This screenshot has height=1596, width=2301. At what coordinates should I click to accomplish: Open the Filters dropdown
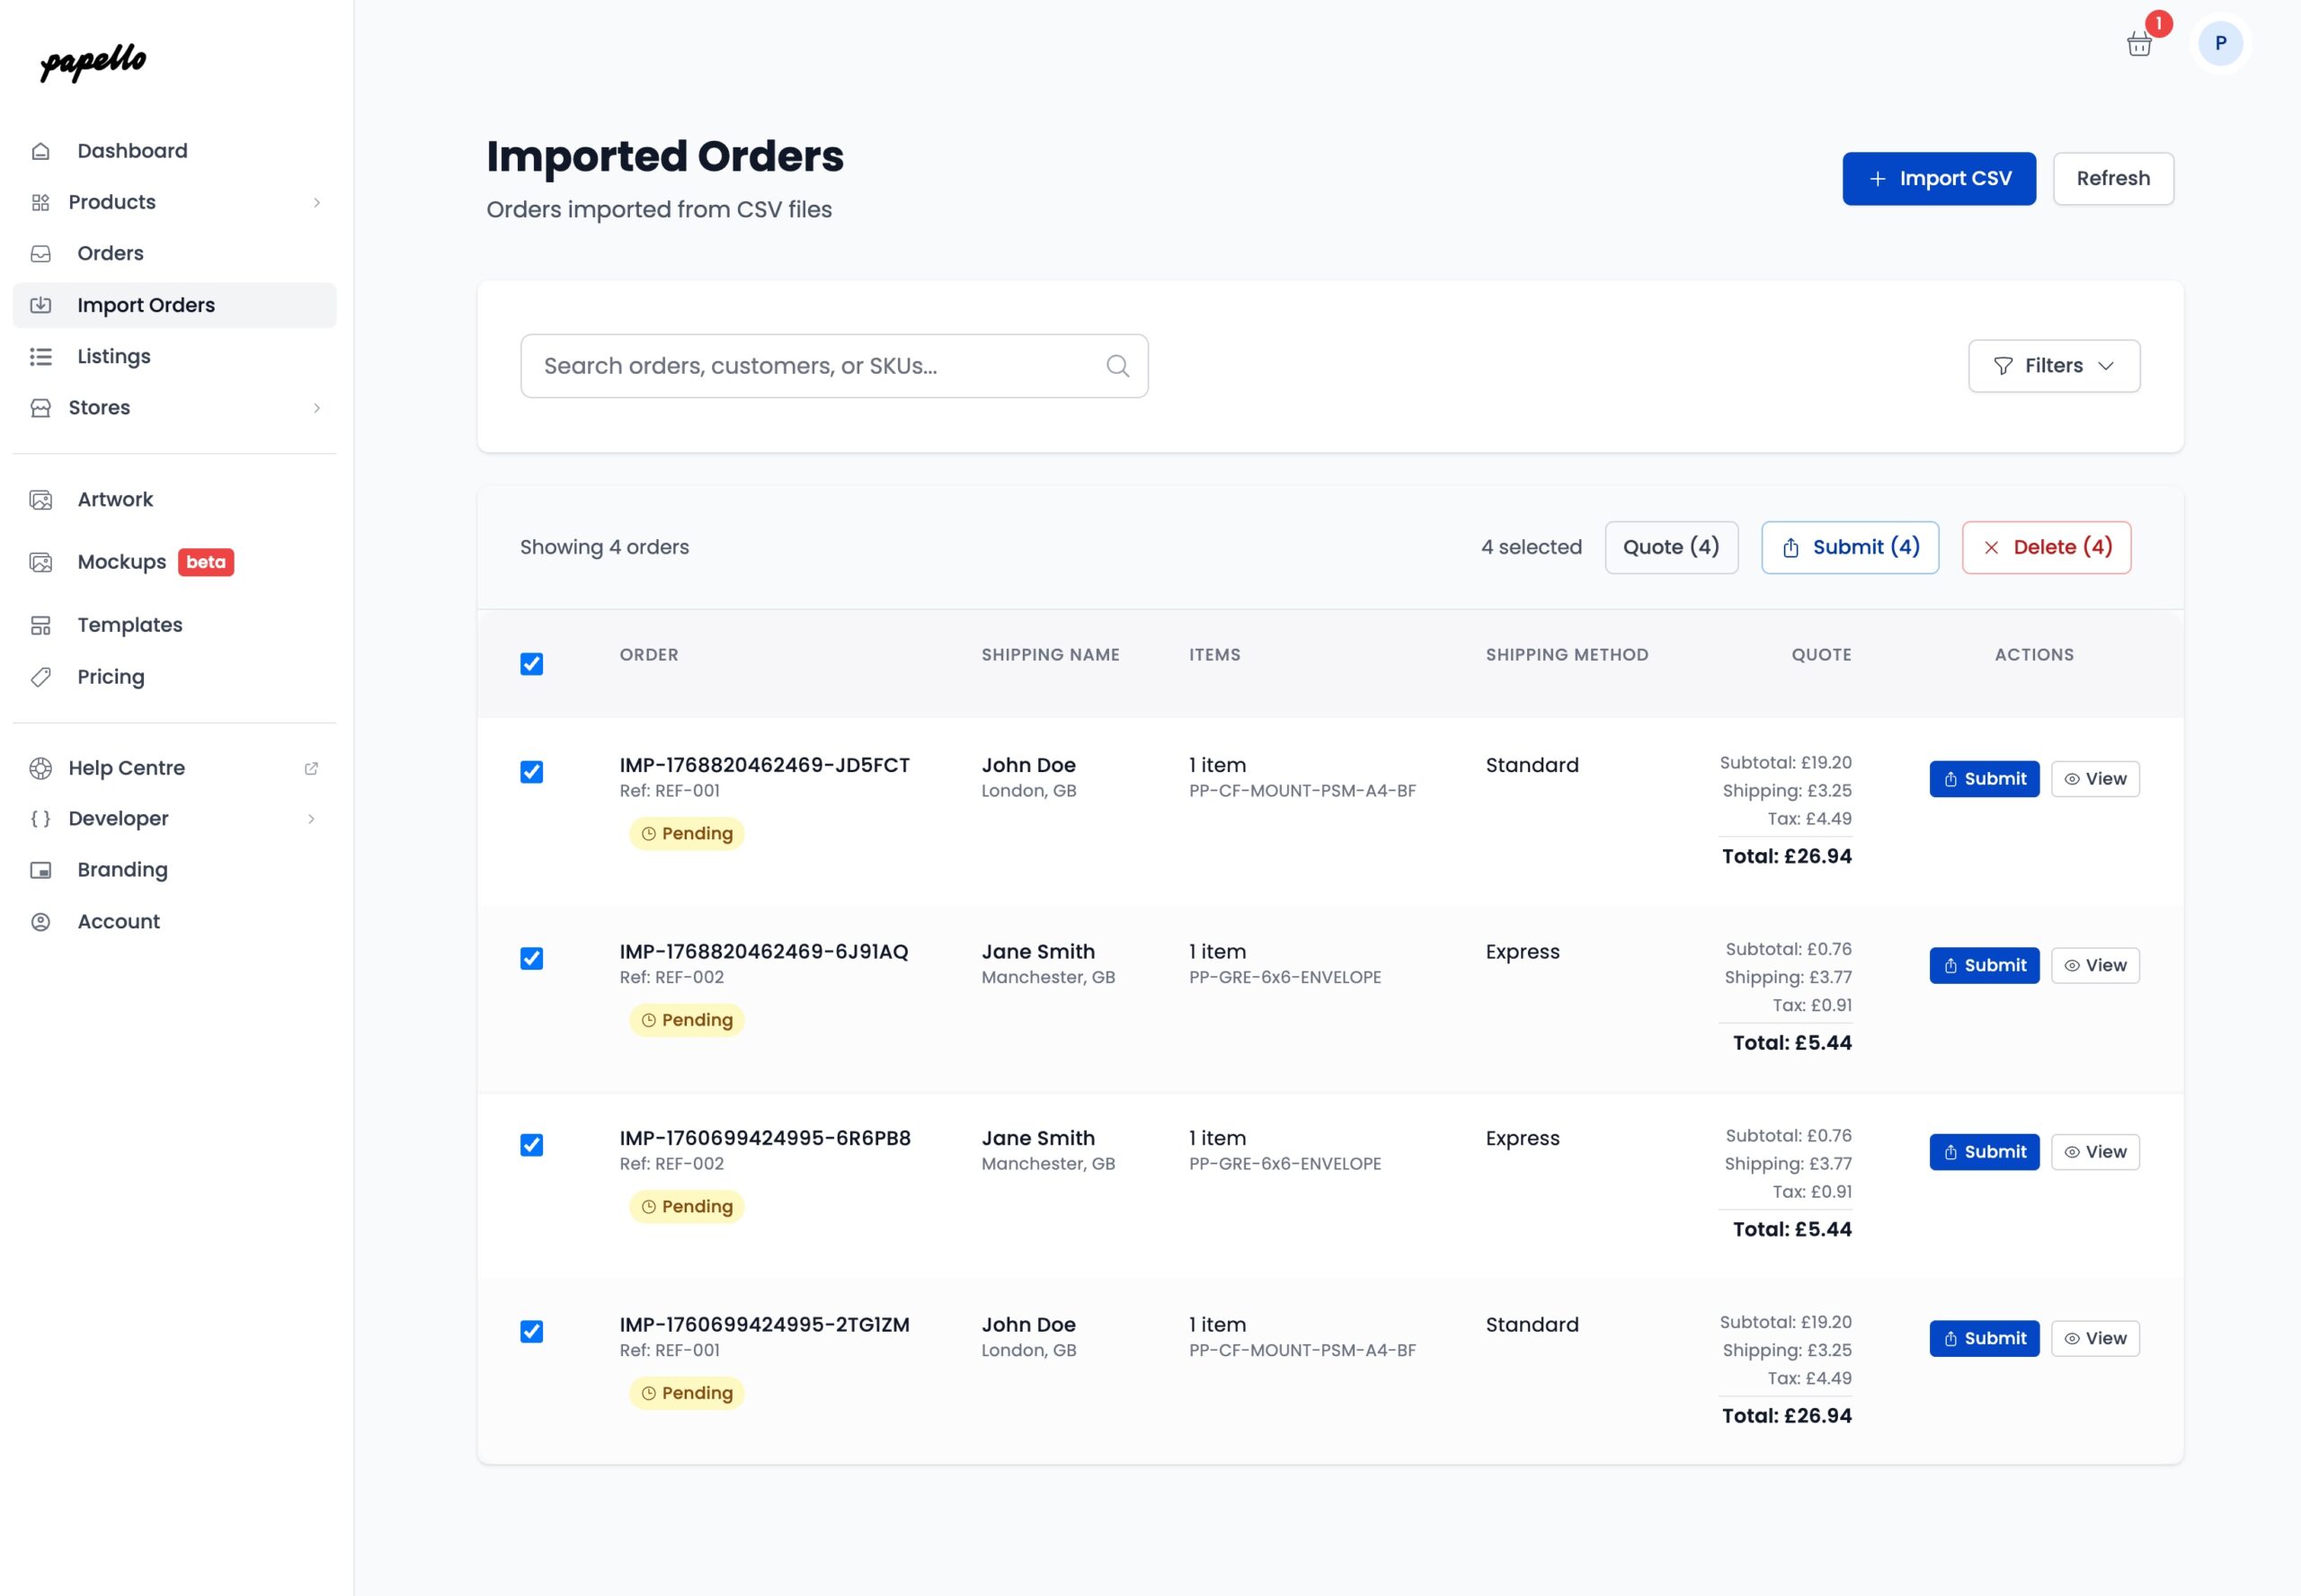click(2053, 366)
